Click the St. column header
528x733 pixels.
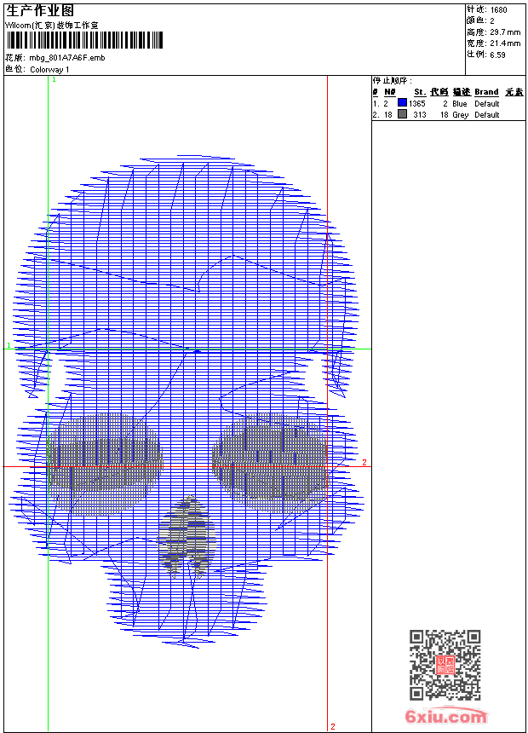coord(419,92)
